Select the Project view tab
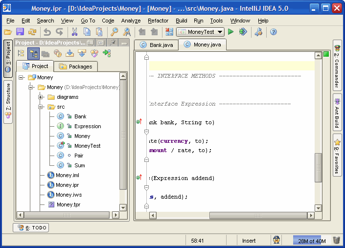Image resolution: width=345 pixels, height=248 pixels. (x=35, y=66)
